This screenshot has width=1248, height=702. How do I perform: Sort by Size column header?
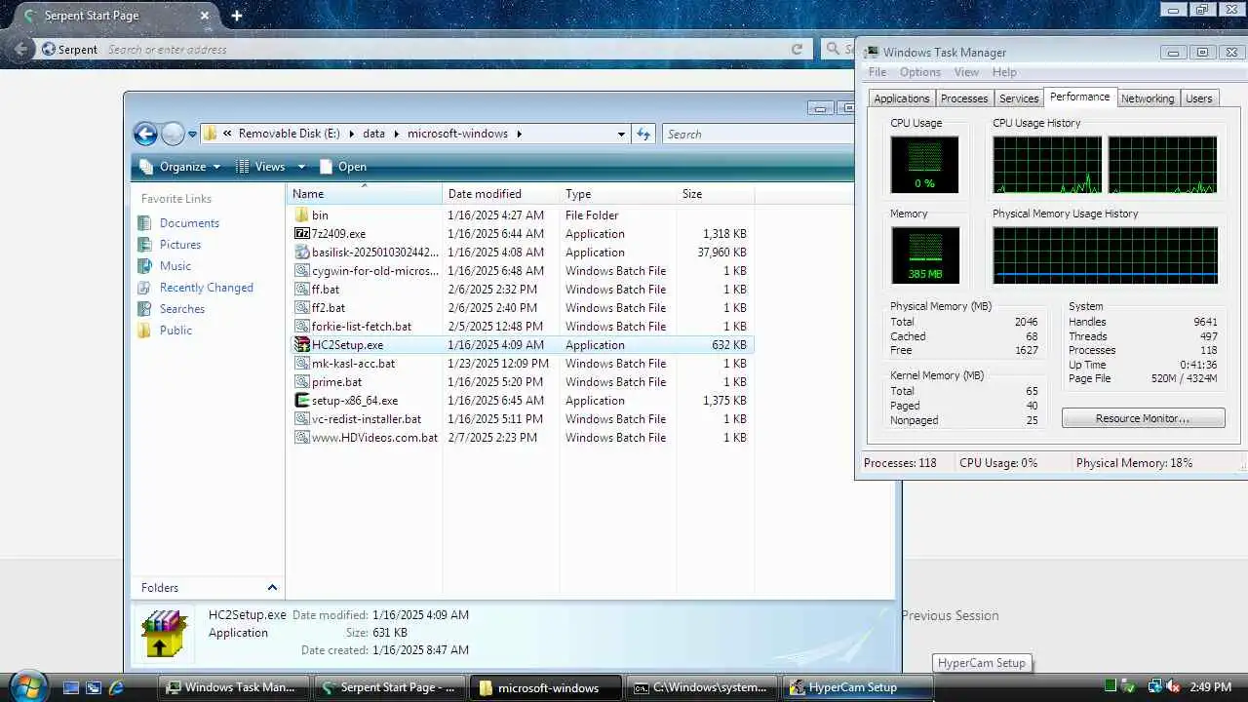[715, 194]
